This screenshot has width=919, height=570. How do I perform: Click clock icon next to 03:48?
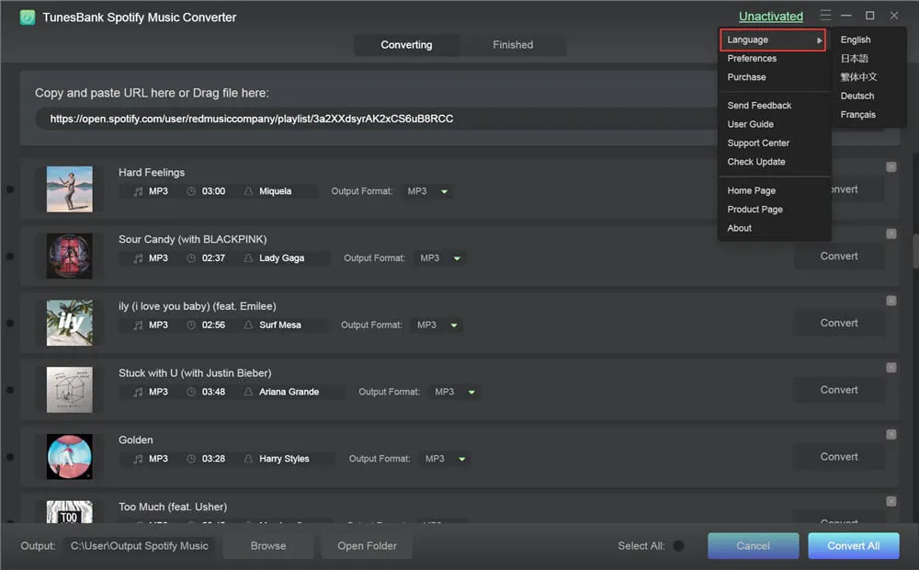[191, 392]
